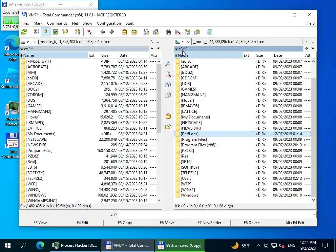Image resolution: width=336 pixels, height=252 pixels.
Task: Expand the command line history dropdown
Action: pyautogui.click(x=313, y=214)
